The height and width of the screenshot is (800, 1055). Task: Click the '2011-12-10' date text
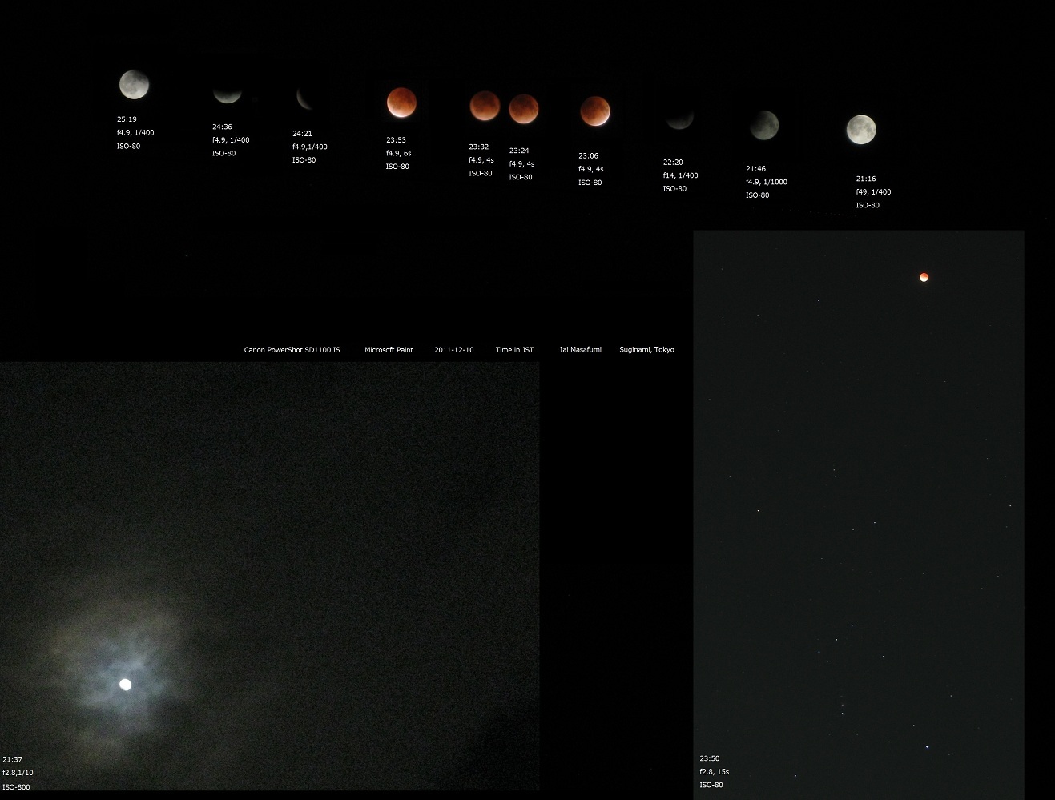[454, 350]
